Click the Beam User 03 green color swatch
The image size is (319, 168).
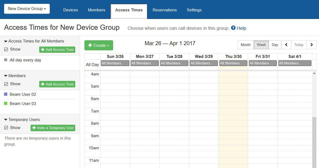coord(6,104)
